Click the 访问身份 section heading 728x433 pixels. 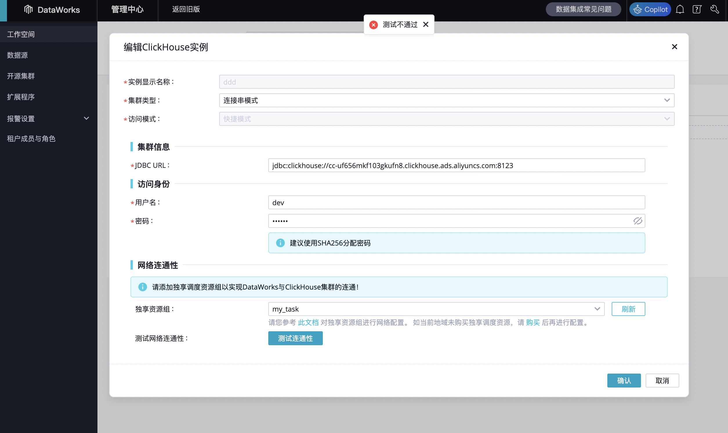(153, 184)
